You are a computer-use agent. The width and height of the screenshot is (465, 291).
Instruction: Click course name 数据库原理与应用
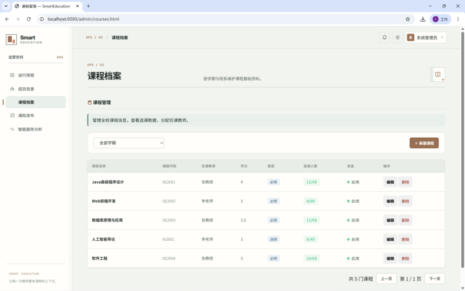[x=107, y=220]
